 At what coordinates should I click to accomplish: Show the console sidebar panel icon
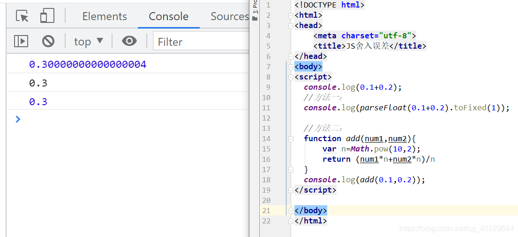click(21, 41)
